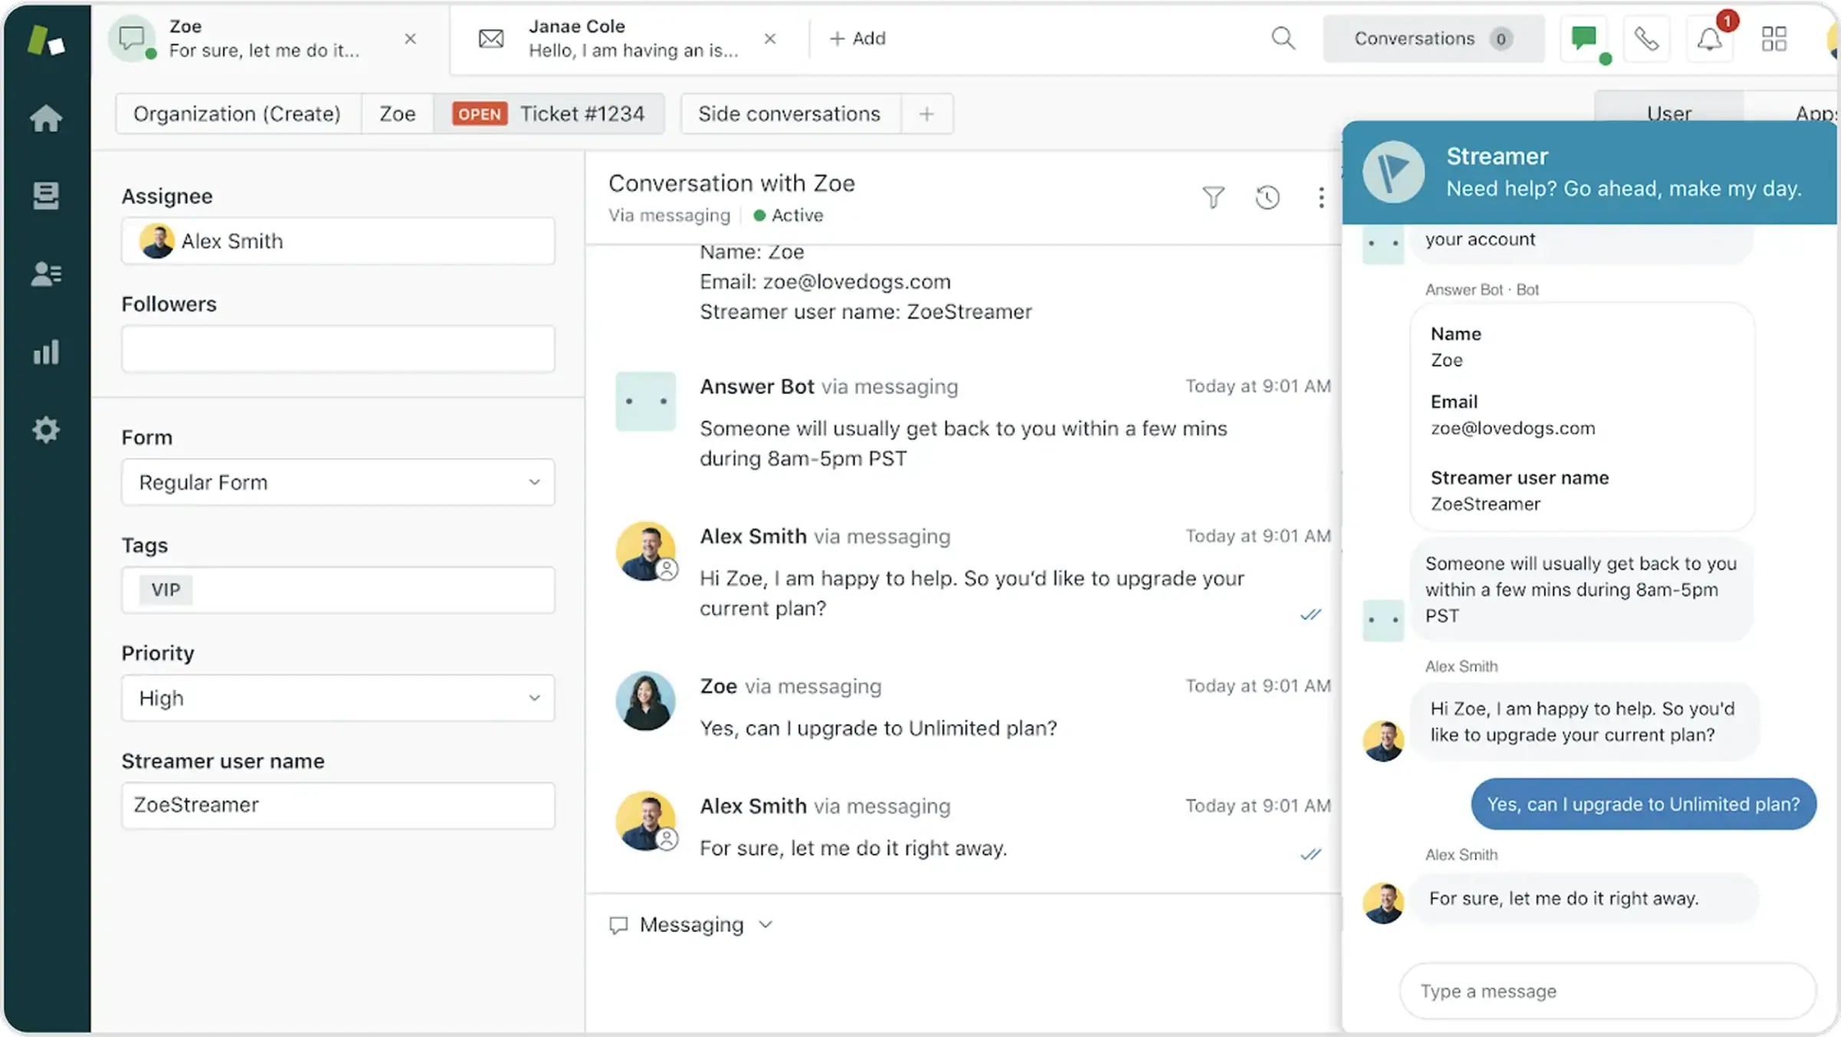The width and height of the screenshot is (1841, 1037).
Task: Open the phone talk icon
Action: coord(1646,38)
